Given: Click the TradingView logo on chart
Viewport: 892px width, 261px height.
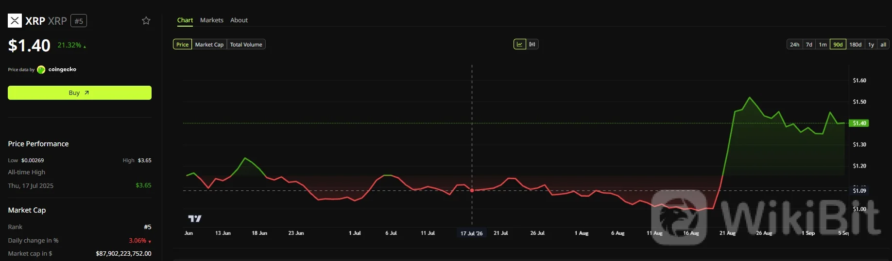Looking at the screenshot, I should click(x=195, y=218).
